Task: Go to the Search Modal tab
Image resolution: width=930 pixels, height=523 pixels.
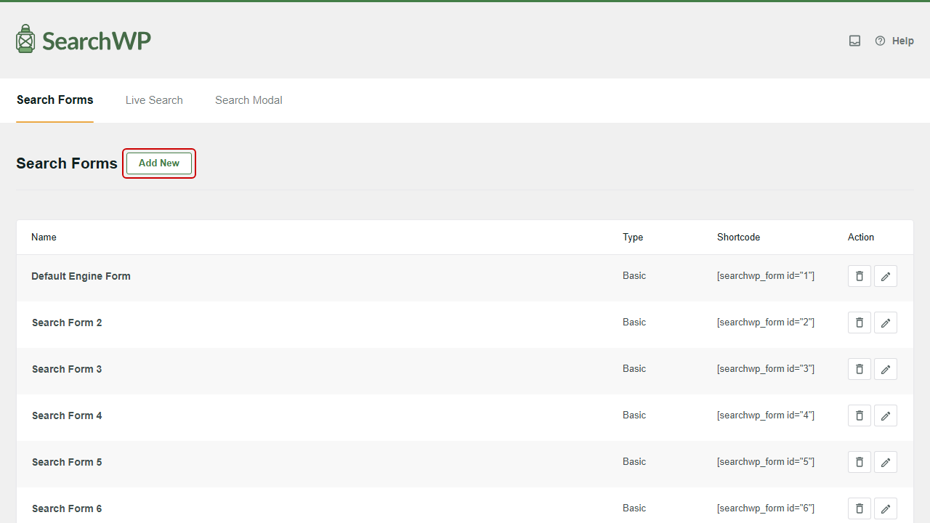Action: [x=248, y=100]
